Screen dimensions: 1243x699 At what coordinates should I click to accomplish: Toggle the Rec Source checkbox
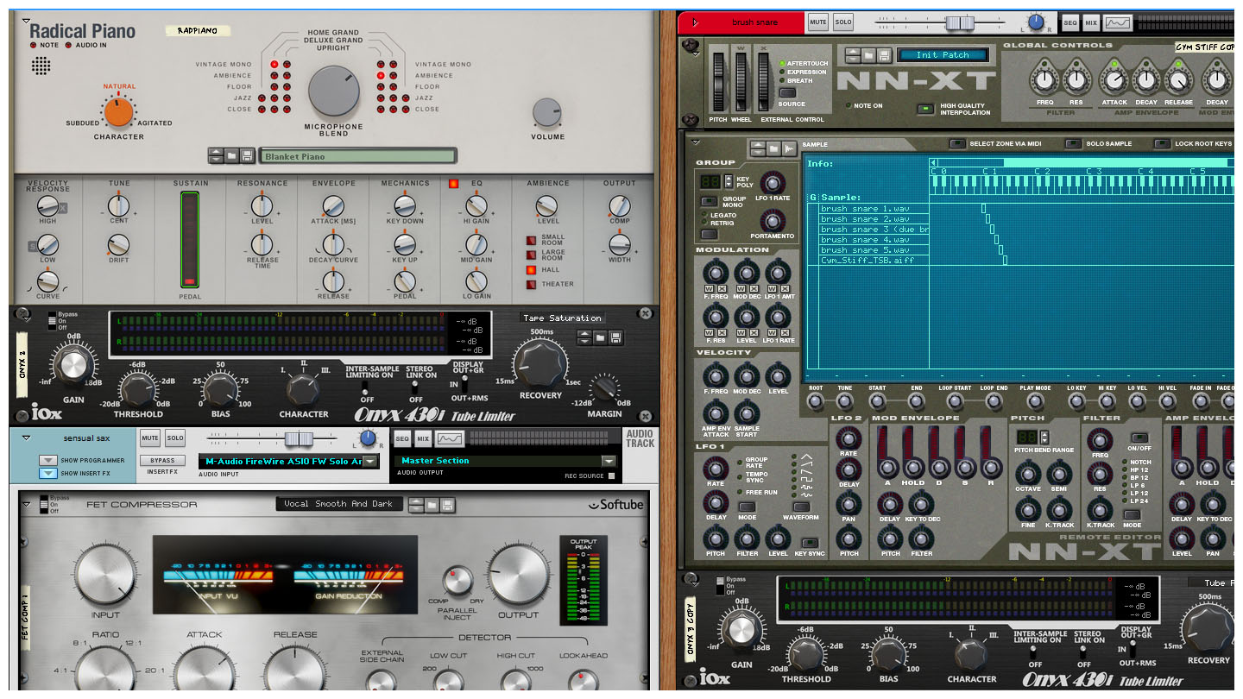tap(611, 475)
